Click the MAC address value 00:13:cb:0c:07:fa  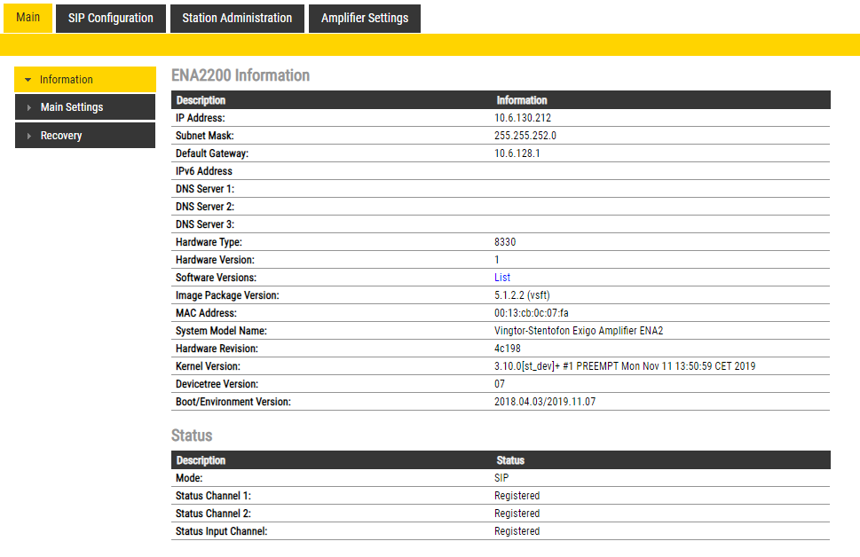(x=532, y=313)
